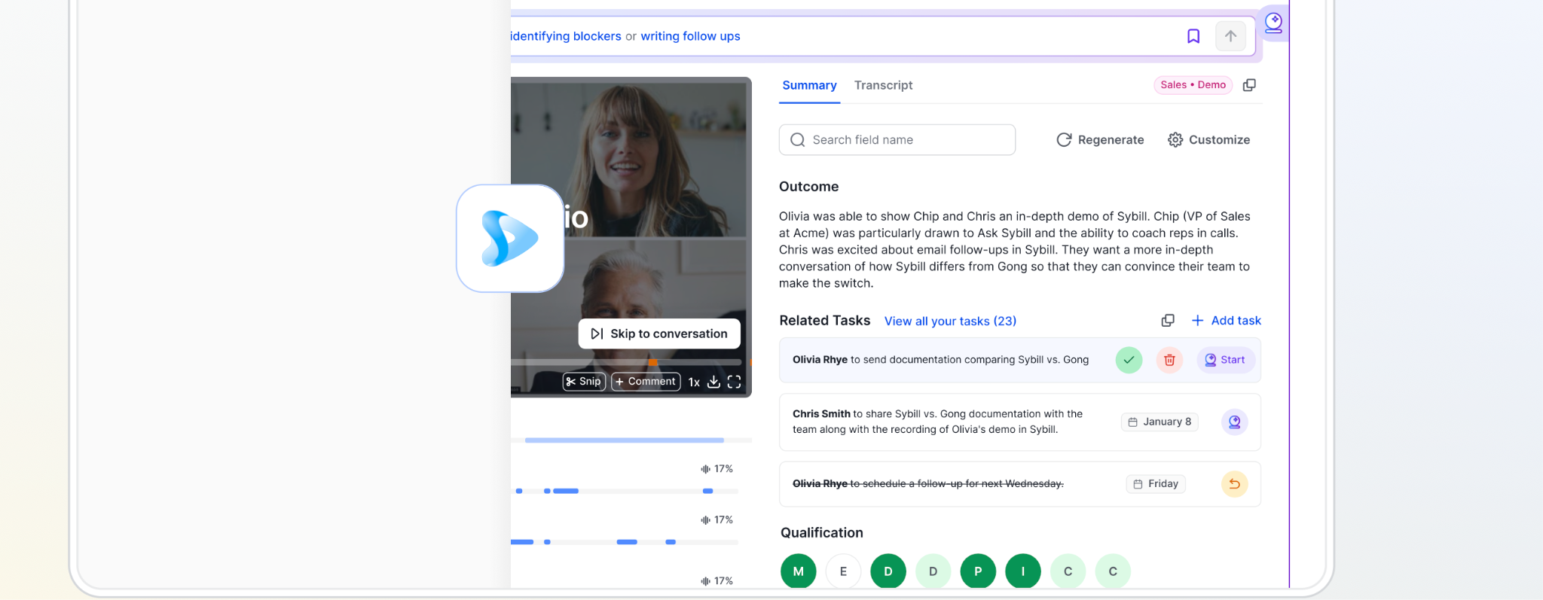
Task: Undo the completed follow-up scheduling task
Action: coord(1234,484)
